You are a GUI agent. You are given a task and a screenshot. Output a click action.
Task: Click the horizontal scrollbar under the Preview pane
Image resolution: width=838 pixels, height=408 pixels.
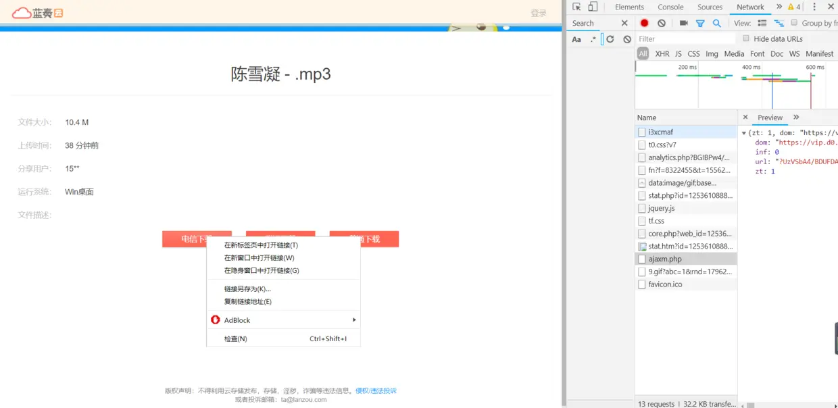[789, 405]
